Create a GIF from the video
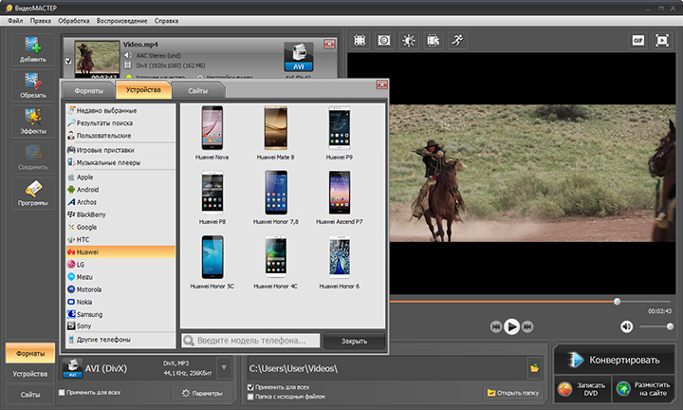The image size is (683, 410). point(637,41)
